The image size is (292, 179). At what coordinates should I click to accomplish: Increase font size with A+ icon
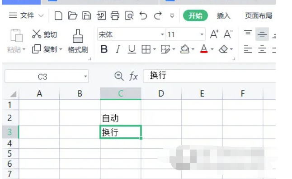(214, 34)
